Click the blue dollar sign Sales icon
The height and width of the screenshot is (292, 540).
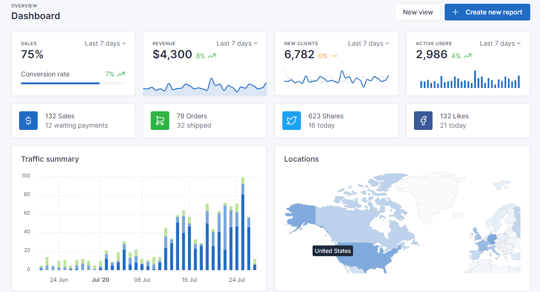pyautogui.click(x=28, y=121)
